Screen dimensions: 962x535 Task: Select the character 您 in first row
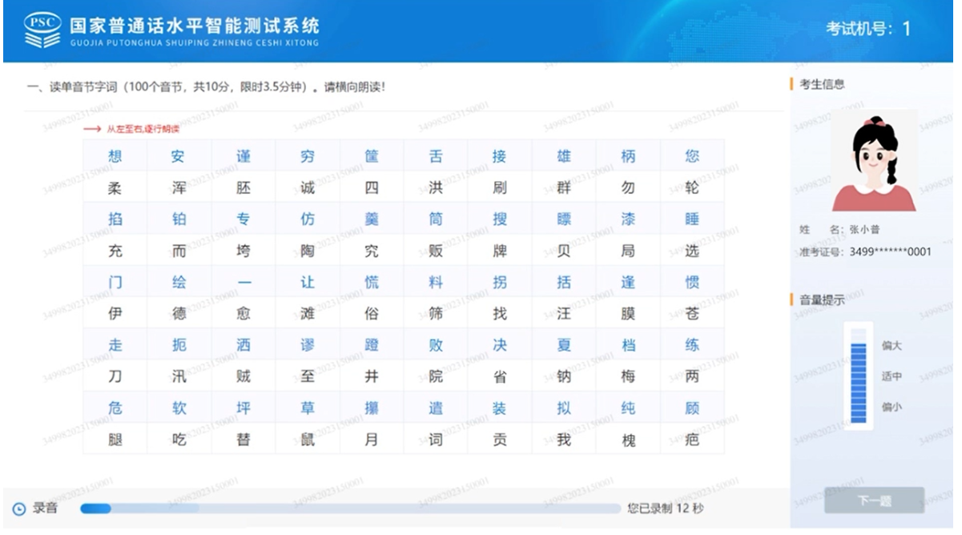pos(692,156)
